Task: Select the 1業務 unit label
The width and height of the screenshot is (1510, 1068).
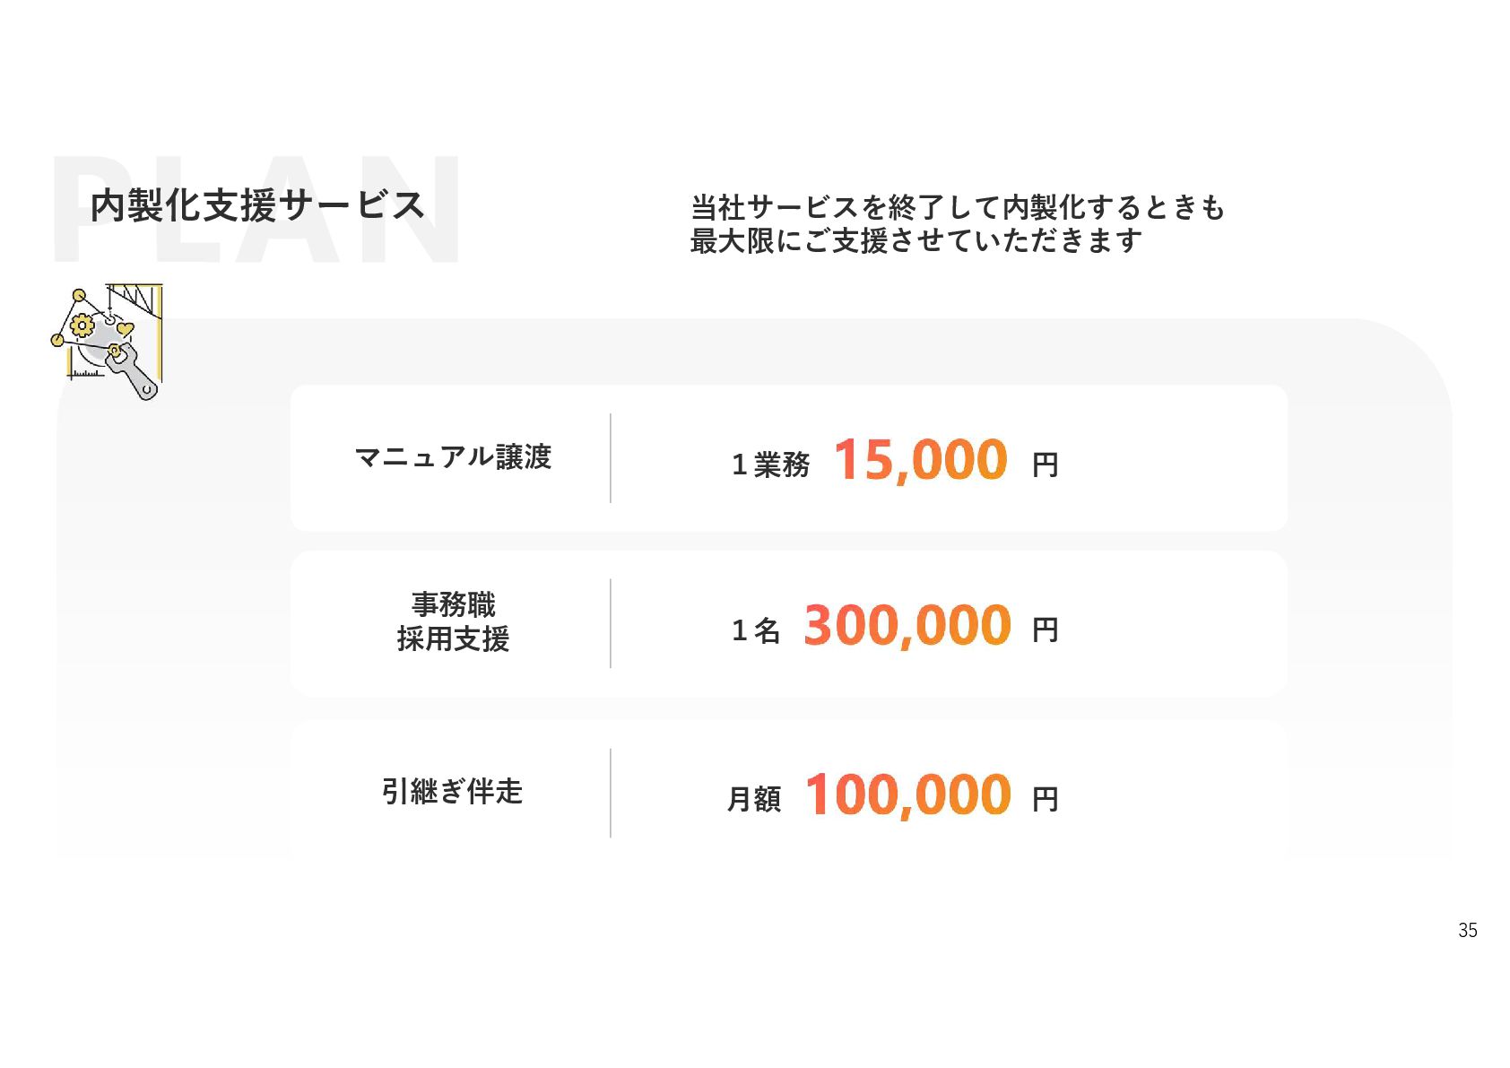Action: tap(770, 465)
